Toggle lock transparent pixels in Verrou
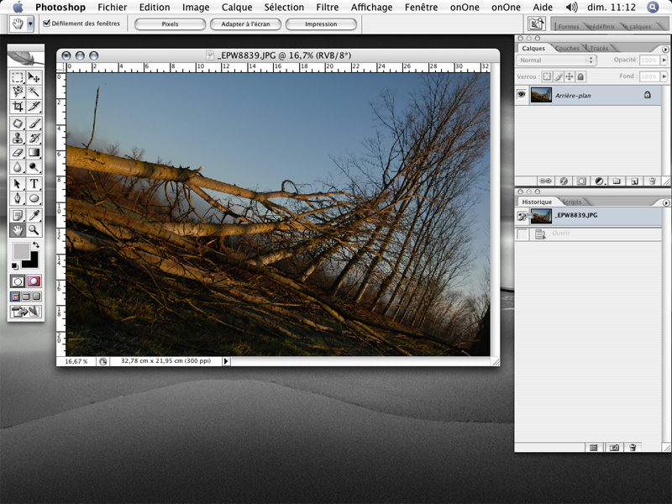Viewport: 672px width, 504px height. [547, 76]
